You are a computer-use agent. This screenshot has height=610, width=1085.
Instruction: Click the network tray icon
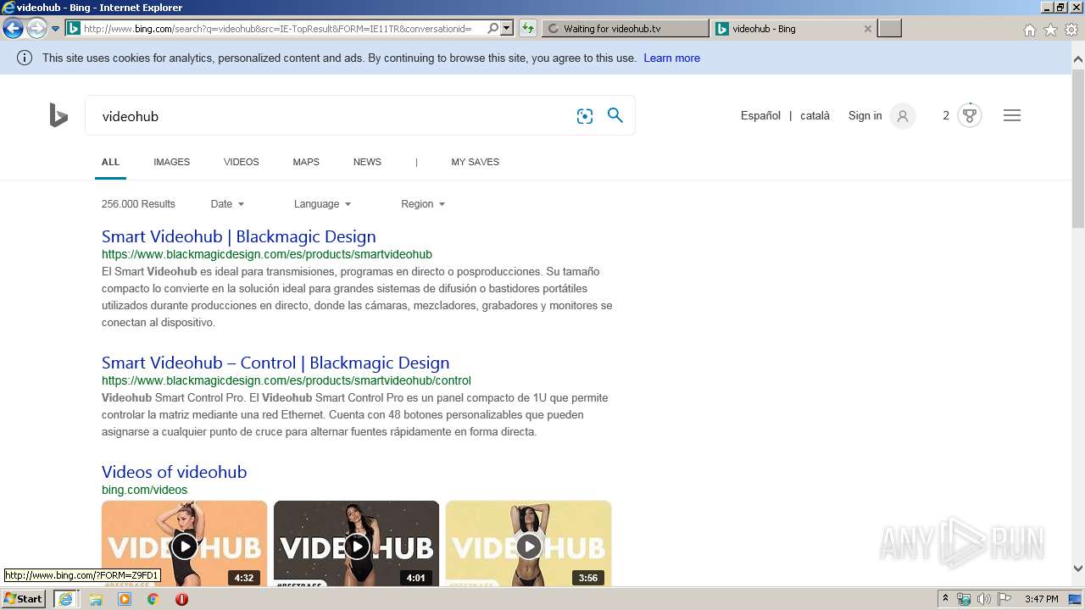point(964,599)
